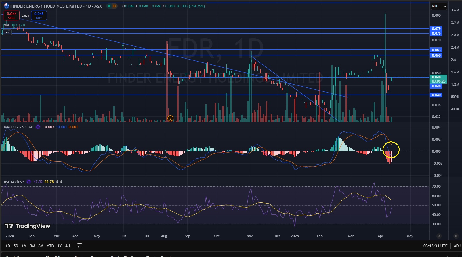Select the 6M time range
The image size is (462, 257).
pyautogui.click(x=41, y=246)
